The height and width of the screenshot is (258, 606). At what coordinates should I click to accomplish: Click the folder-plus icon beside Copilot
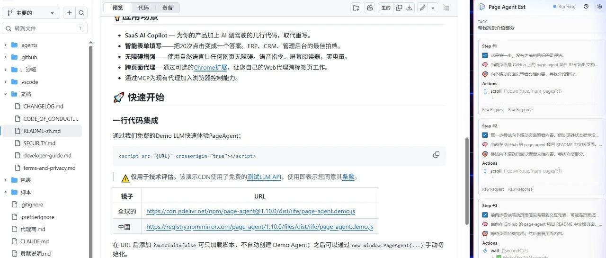pos(356,8)
